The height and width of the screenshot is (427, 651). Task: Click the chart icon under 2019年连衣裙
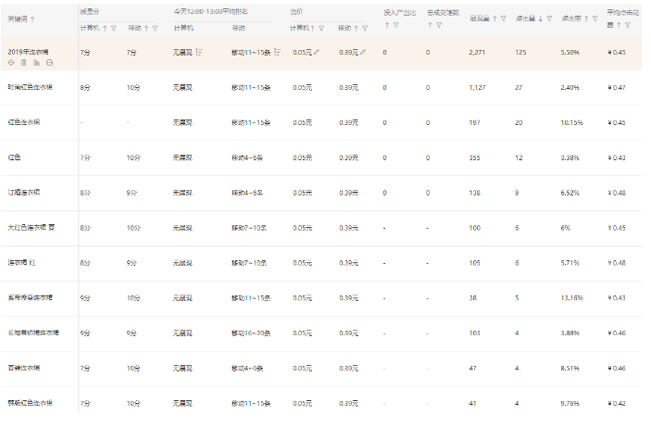(x=36, y=63)
